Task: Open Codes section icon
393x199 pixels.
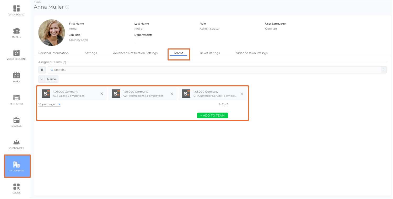Action: [x=17, y=189]
